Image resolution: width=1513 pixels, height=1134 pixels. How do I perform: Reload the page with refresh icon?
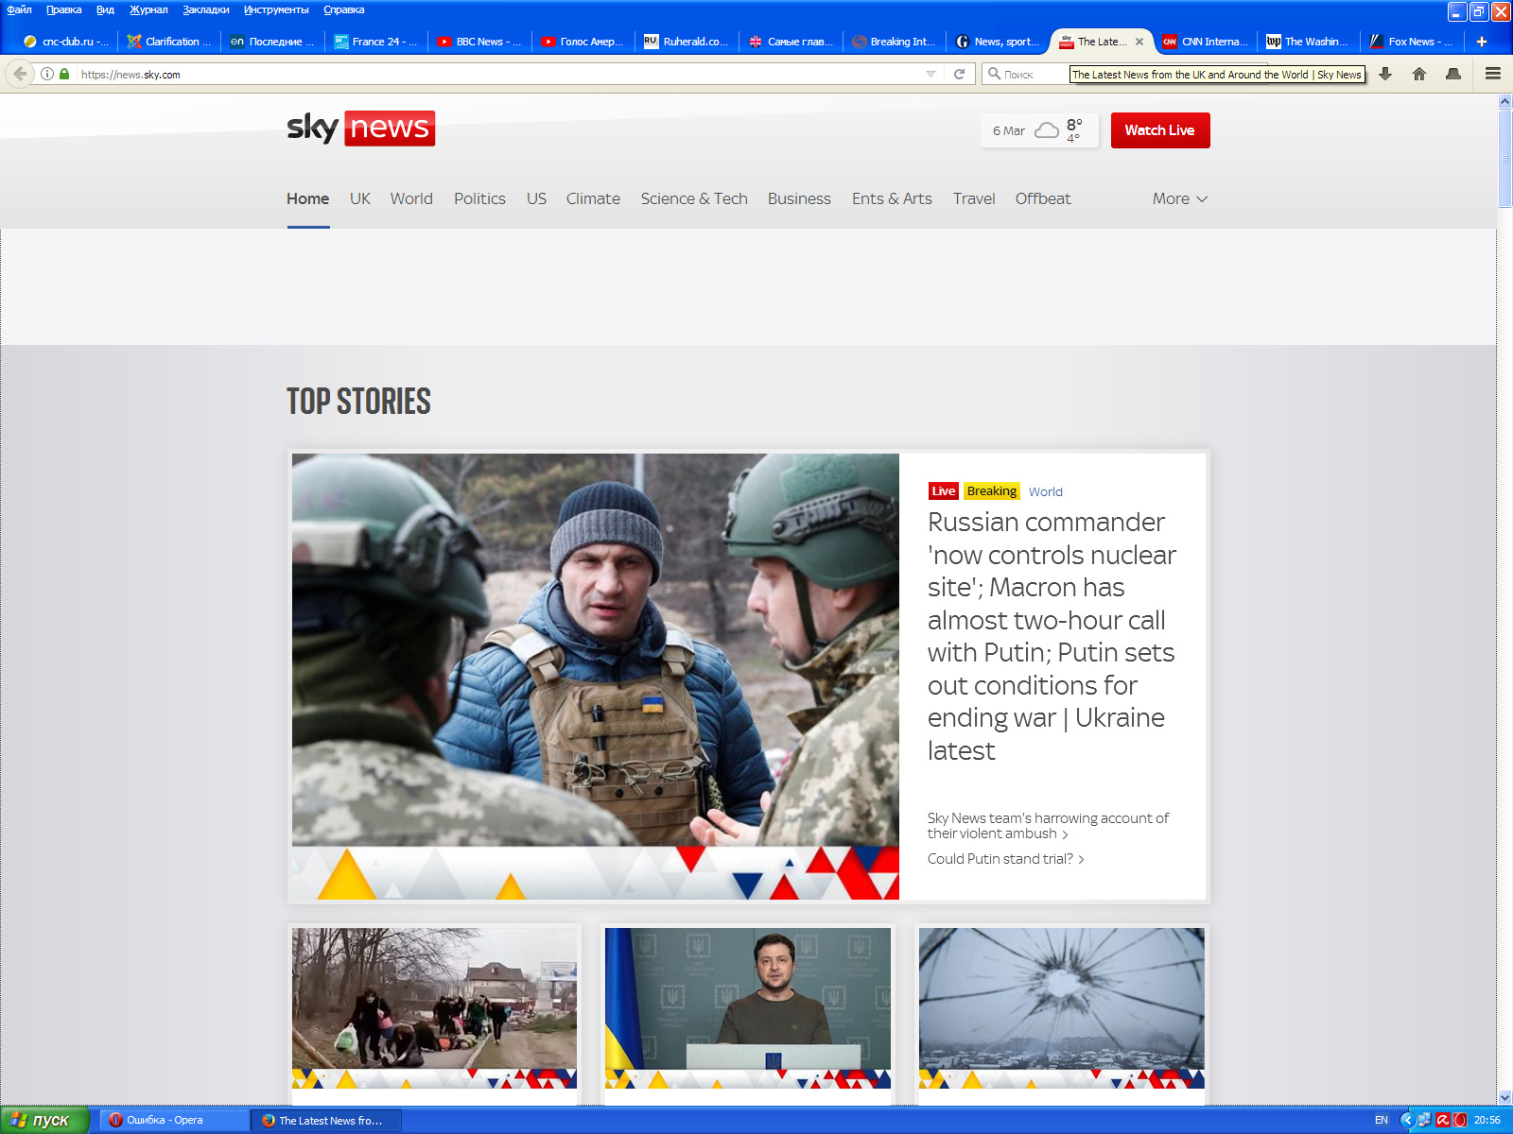(959, 74)
